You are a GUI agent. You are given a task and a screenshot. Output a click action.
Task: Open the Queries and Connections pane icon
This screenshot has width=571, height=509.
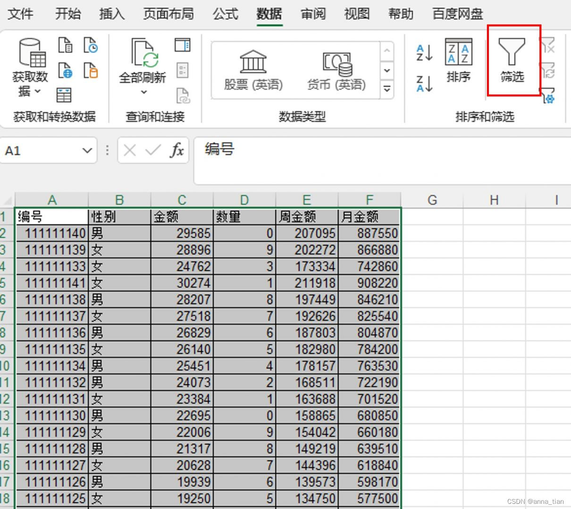click(182, 45)
